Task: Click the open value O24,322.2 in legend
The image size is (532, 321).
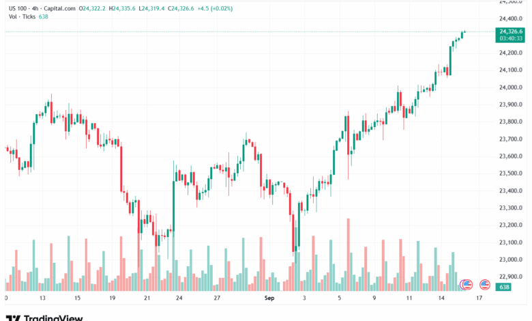Action: coord(92,7)
